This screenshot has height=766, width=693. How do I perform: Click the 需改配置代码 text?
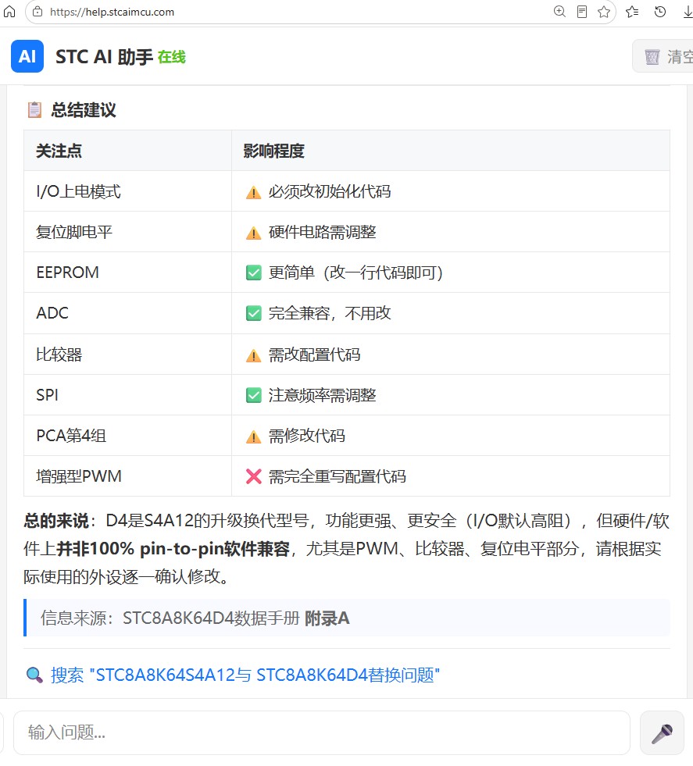tap(315, 354)
